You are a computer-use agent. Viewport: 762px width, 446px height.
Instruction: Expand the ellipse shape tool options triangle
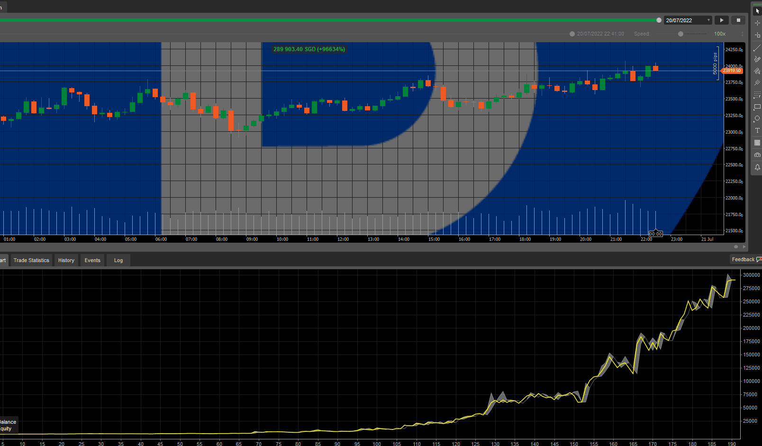point(754,122)
